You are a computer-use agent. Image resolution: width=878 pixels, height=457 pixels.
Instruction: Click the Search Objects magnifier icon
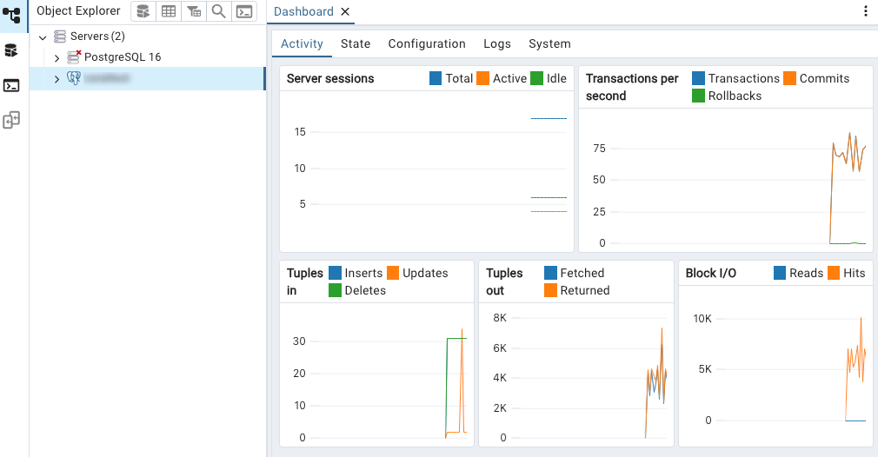click(219, 11)
